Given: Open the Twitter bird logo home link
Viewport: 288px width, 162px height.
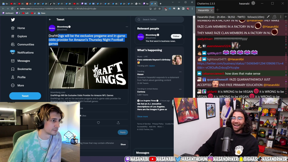Looking at the screenshot, I should (x=13, y=20).
